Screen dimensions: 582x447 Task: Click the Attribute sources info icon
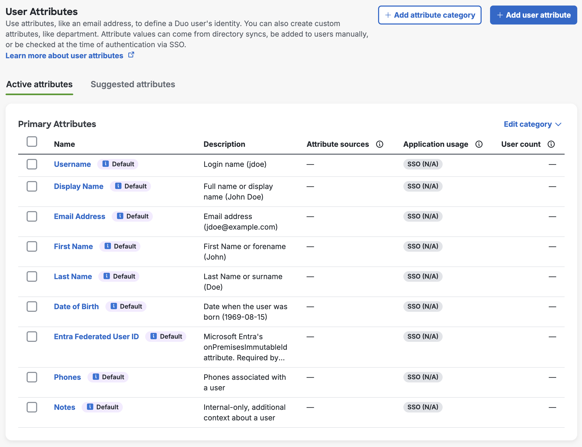[x=379, y=144]
